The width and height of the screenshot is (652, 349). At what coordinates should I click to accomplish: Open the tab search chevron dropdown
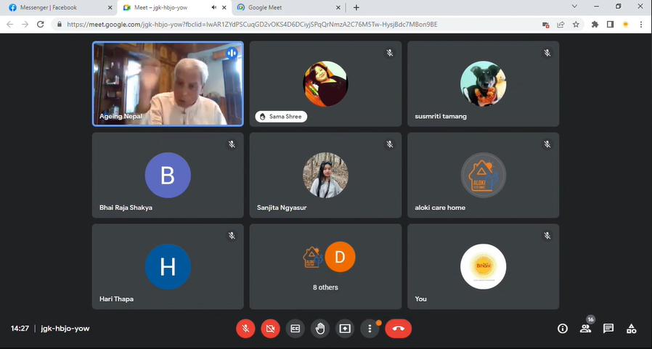[574, 7]
